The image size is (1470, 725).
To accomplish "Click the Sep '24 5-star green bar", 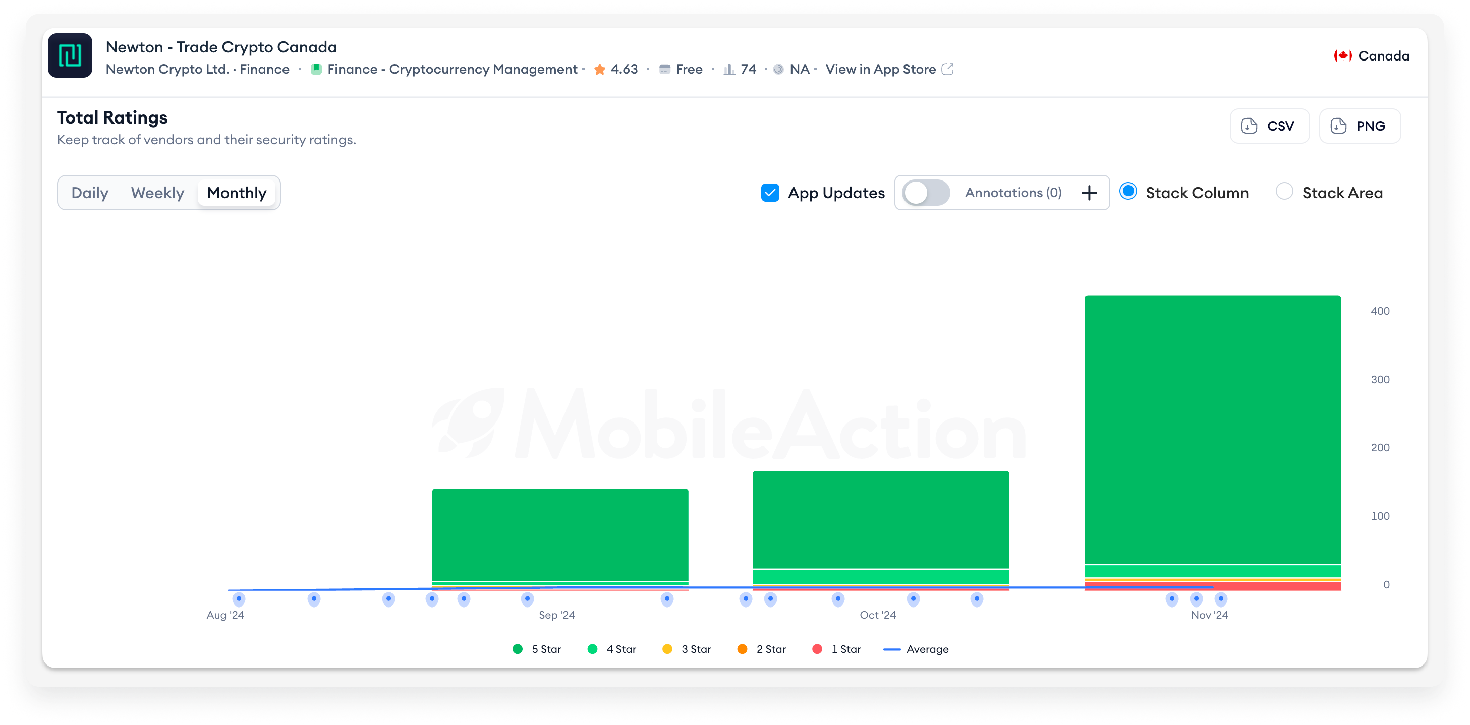I will [560, 534].
